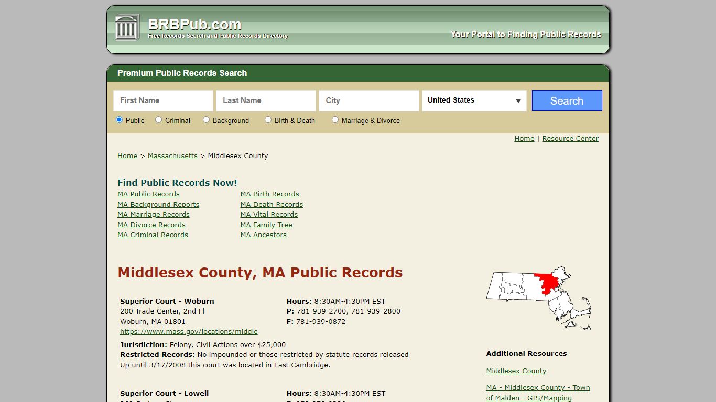Click the First Name input field
716x402 pixels.
tap(163, 100)
